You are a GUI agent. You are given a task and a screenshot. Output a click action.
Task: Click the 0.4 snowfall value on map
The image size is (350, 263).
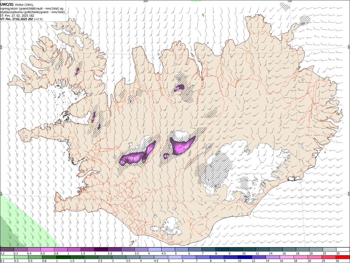click(167, 156)
